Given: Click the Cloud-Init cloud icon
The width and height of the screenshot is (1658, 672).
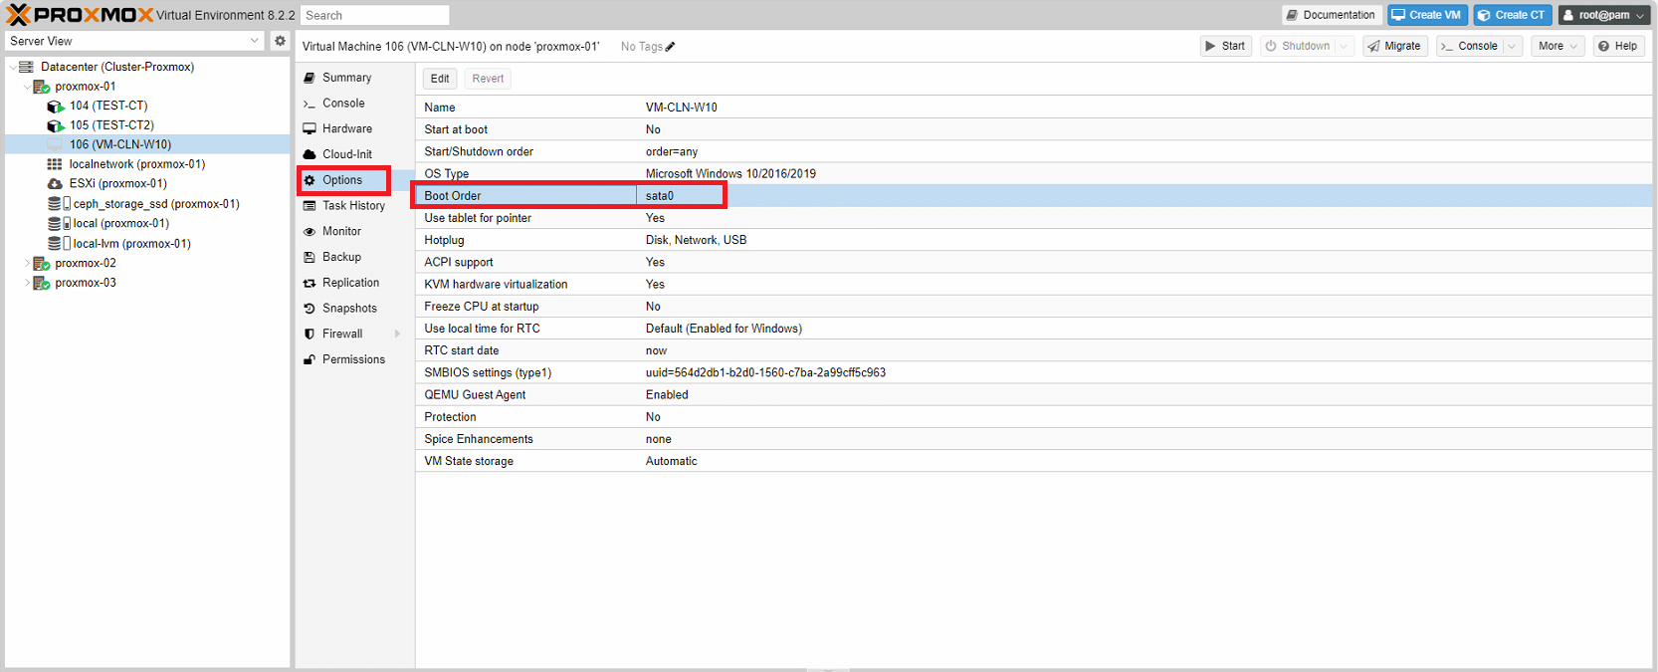Looking at the screenshot, I should (310, 154).
